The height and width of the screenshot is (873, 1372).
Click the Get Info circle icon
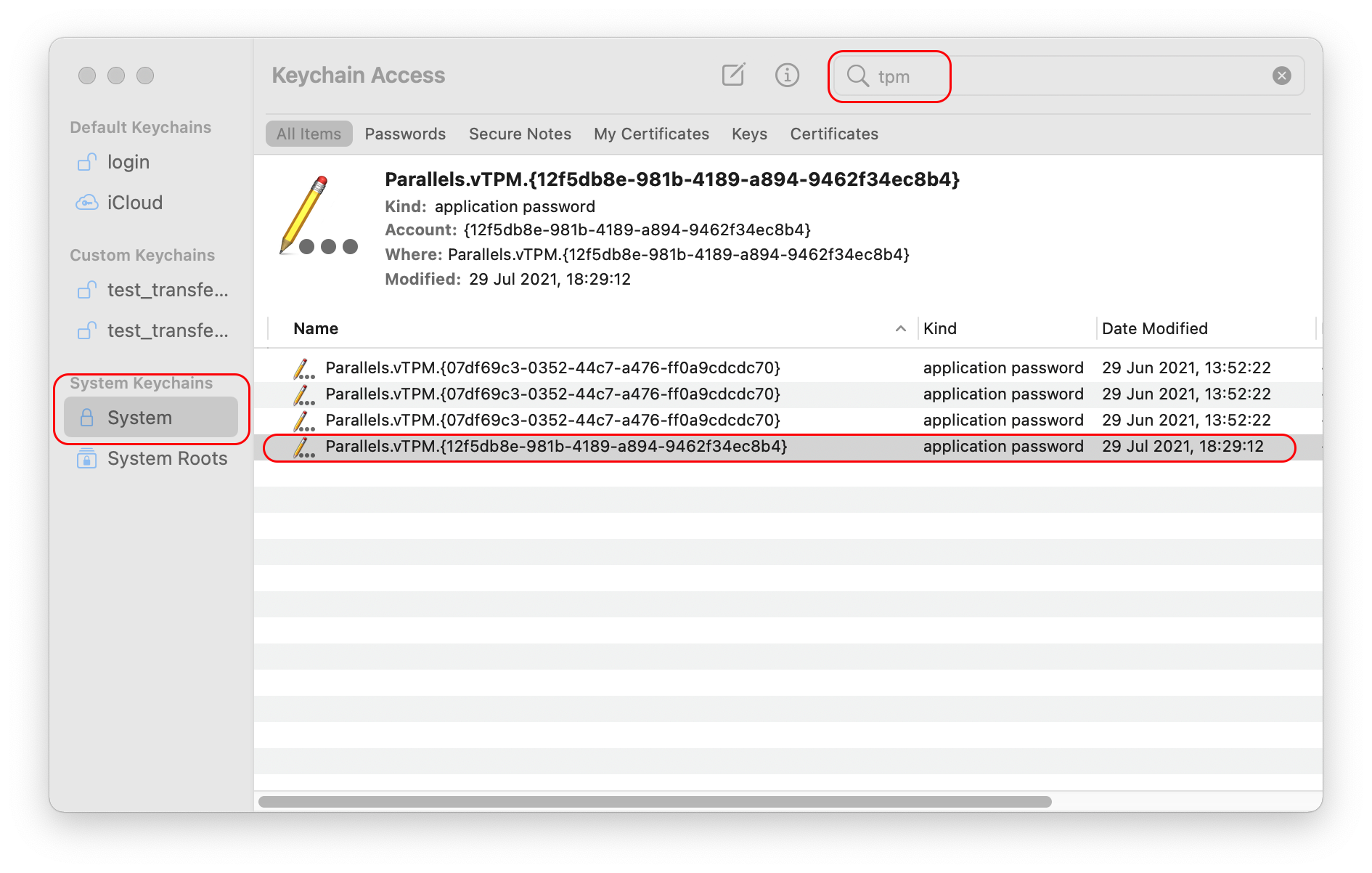click(x=787, y=75)
